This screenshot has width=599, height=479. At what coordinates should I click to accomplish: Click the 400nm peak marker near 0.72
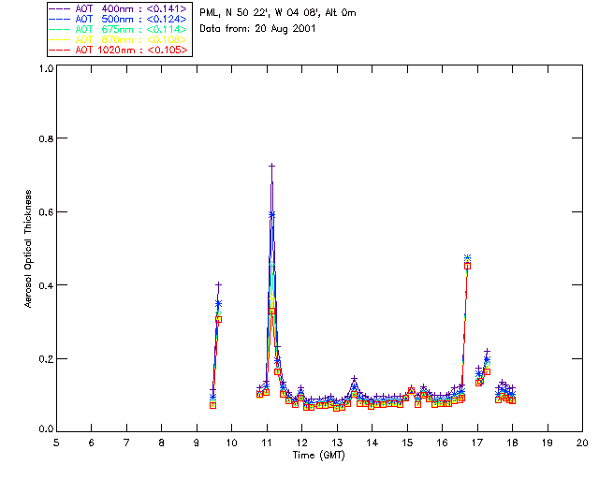(272, 167)
